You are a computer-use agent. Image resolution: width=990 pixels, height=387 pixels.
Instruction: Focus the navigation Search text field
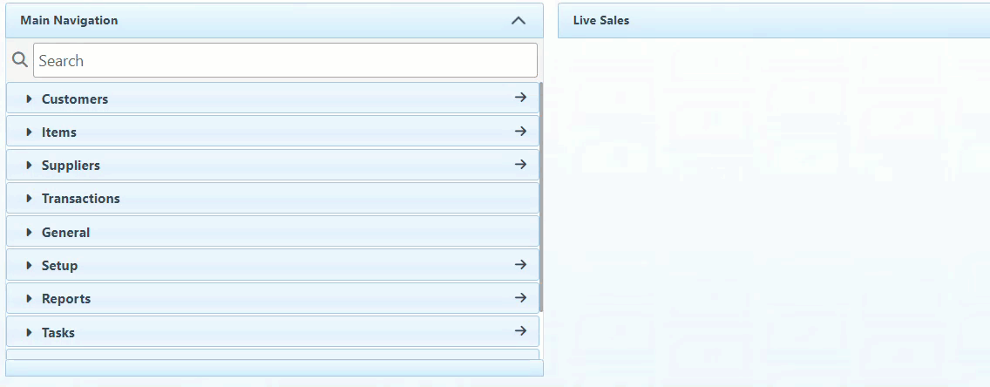click(285, 60)
